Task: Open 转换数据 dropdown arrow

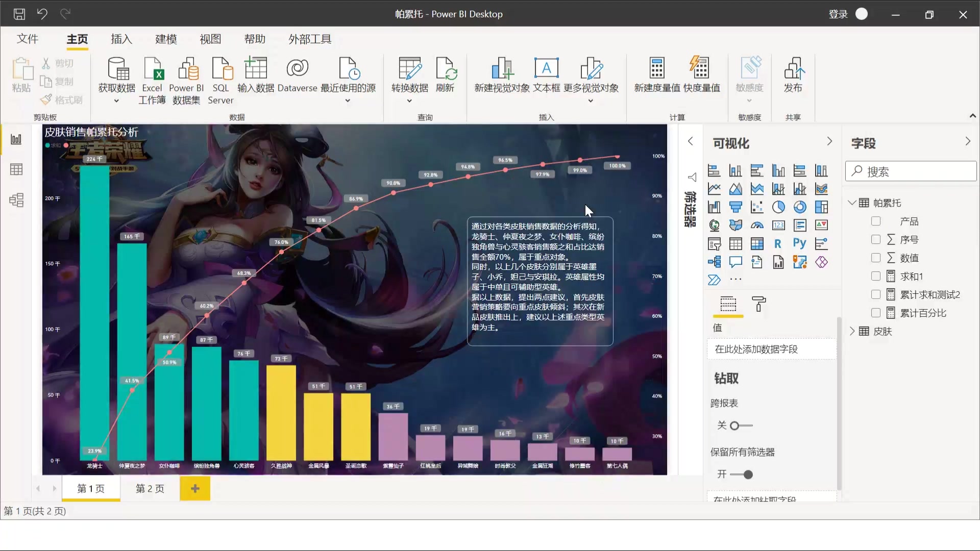Action: point(409,101)
